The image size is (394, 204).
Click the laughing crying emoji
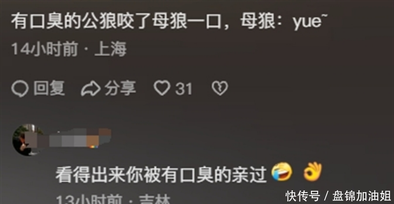282,172
